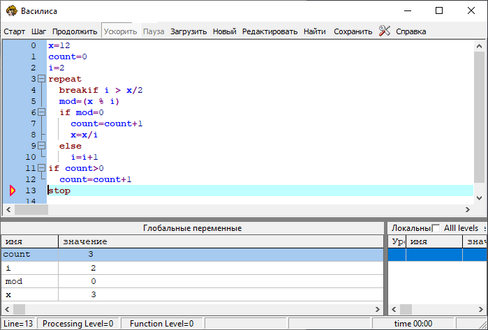488x330 pixels.
Task: Open the Загрузить load command
Action: click(x=188, y=31)
